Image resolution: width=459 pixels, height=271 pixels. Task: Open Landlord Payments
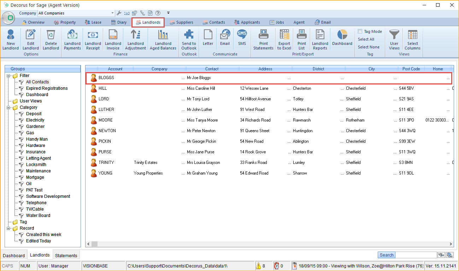click(72, 40)
